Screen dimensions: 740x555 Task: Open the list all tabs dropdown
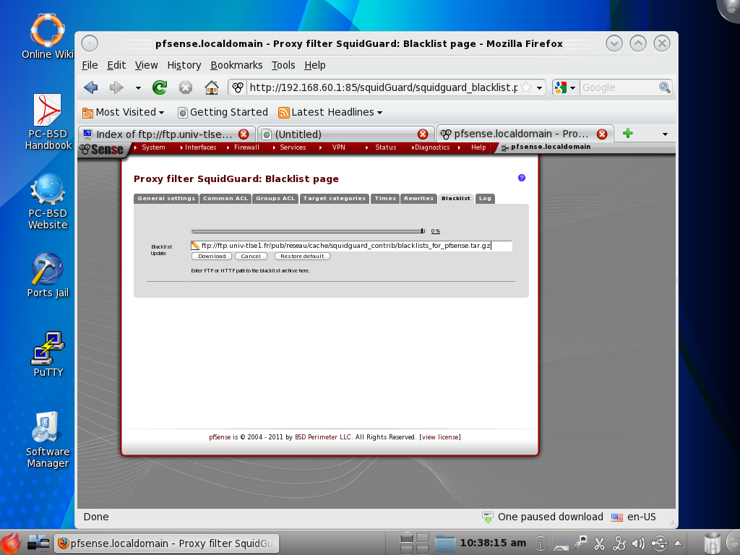click(665, 134)
